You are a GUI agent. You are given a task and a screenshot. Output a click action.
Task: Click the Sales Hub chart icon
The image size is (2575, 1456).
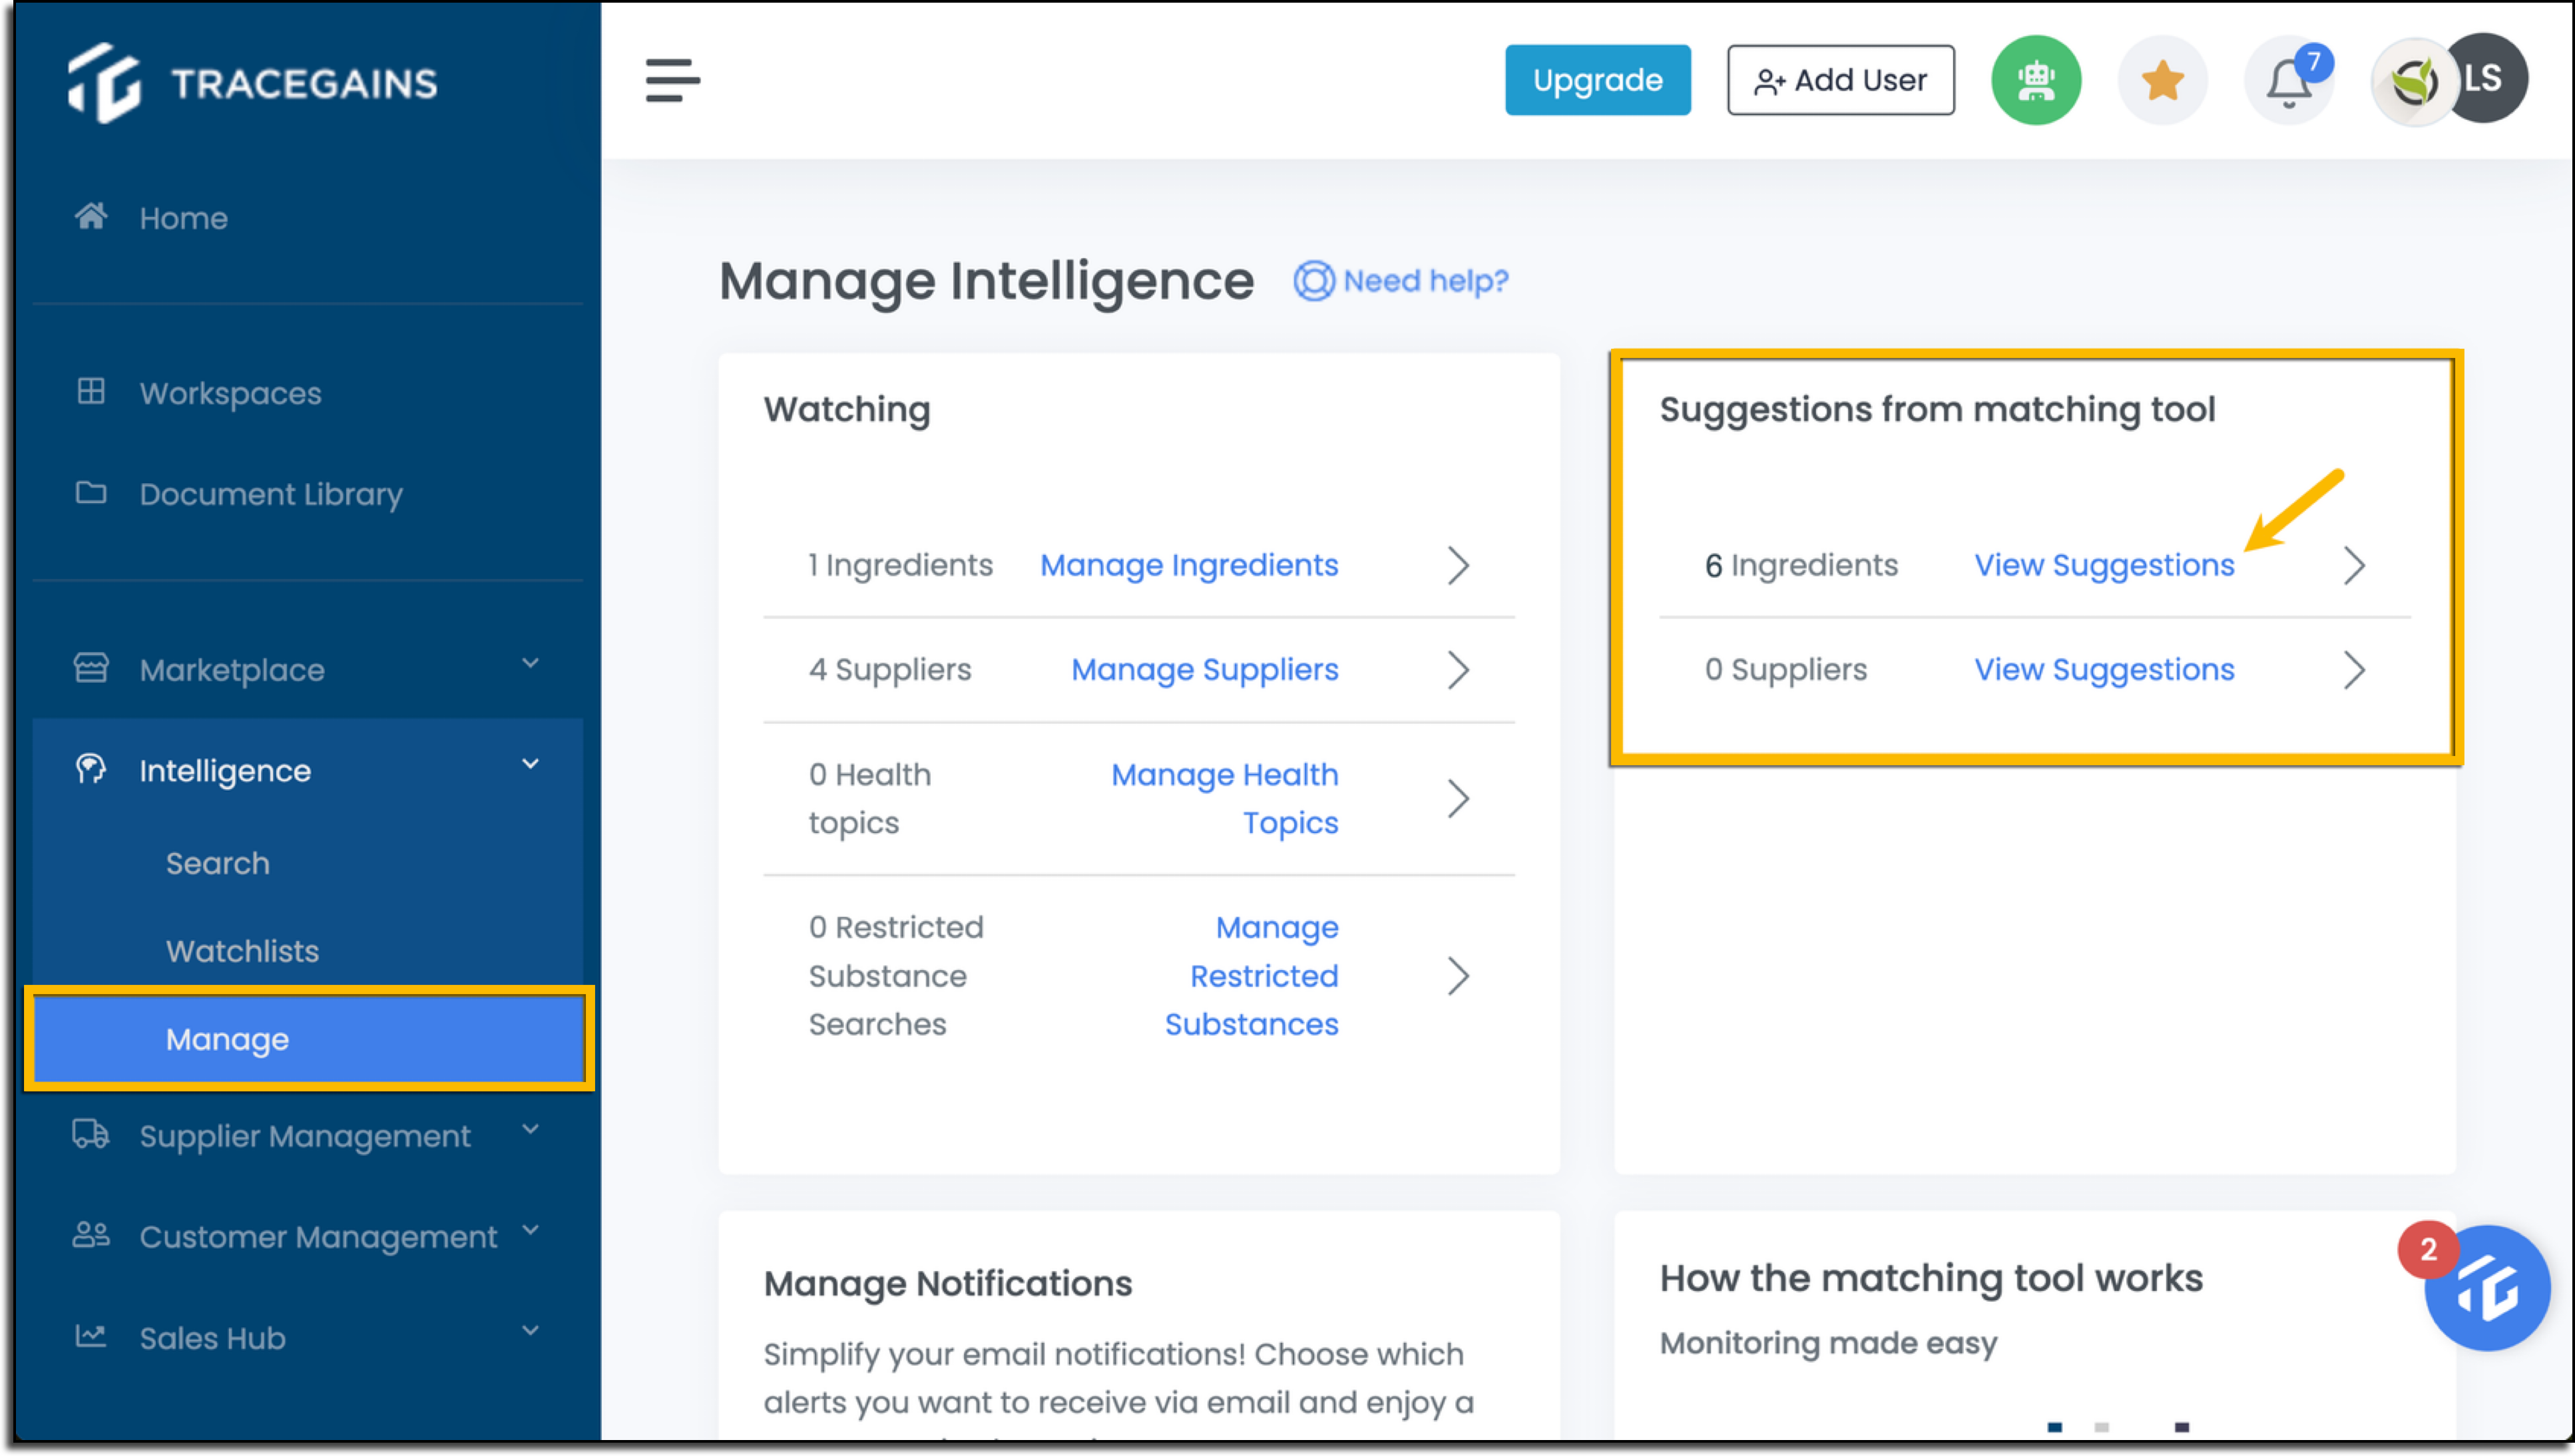tap(92, 1337)
